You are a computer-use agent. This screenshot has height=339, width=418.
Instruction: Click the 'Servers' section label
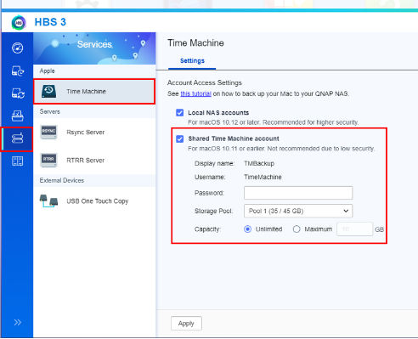(49, 111)
